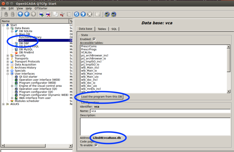234x152 pixels.
Task: Click the Up navigation arrow in toolbar
Action: (20, 14)
